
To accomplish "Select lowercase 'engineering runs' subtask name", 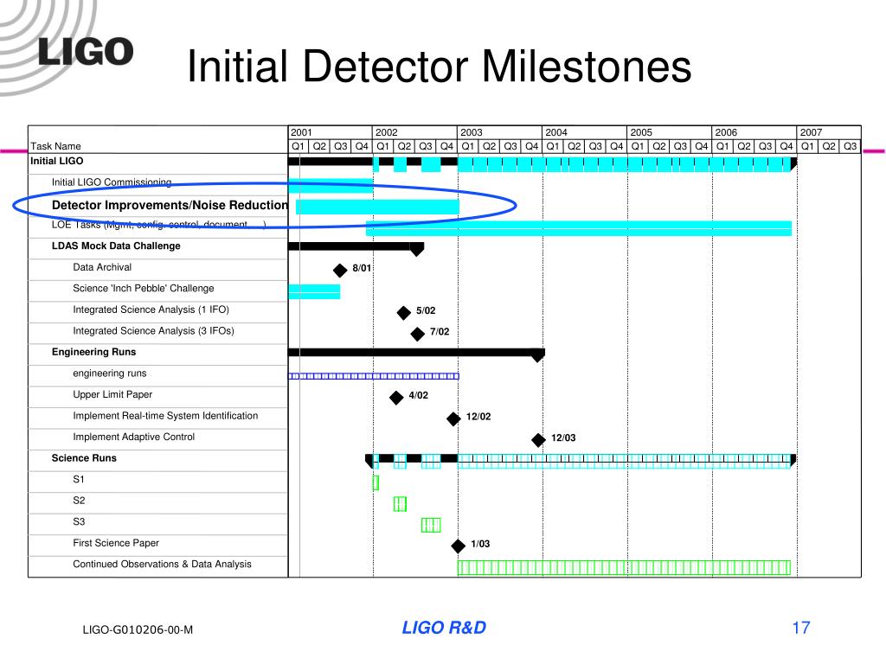I will 110,373.
